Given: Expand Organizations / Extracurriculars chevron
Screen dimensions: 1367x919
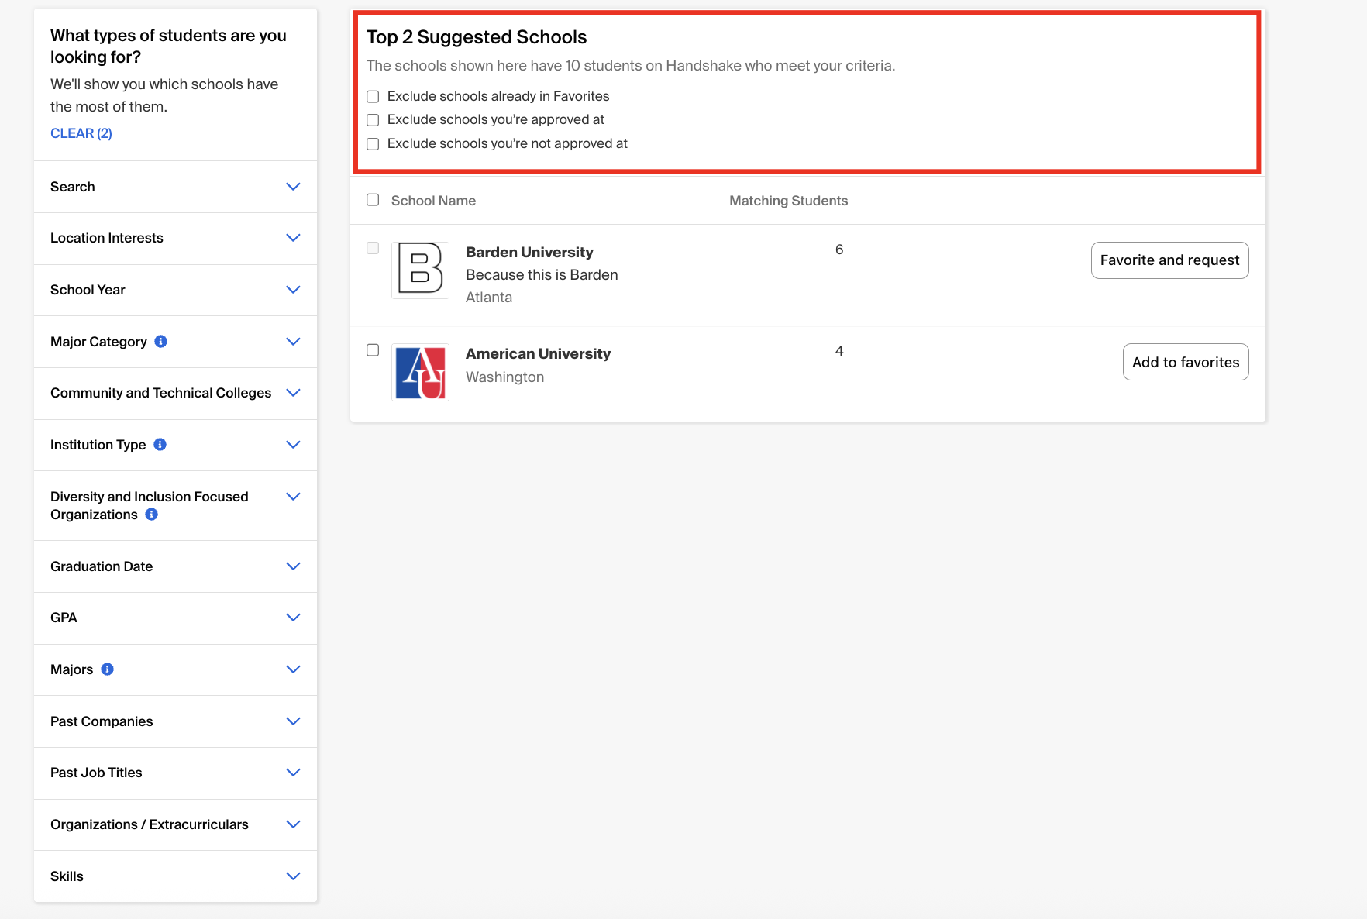Looking at the screenshot, I should [x=293, y=824].
